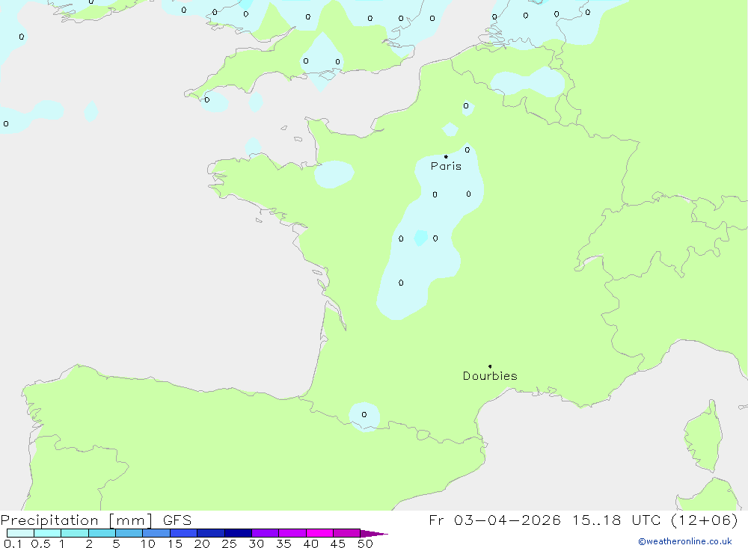Pick the 25 mm dark navy legend swatch

pyautogui.click(x=238, y=533)
